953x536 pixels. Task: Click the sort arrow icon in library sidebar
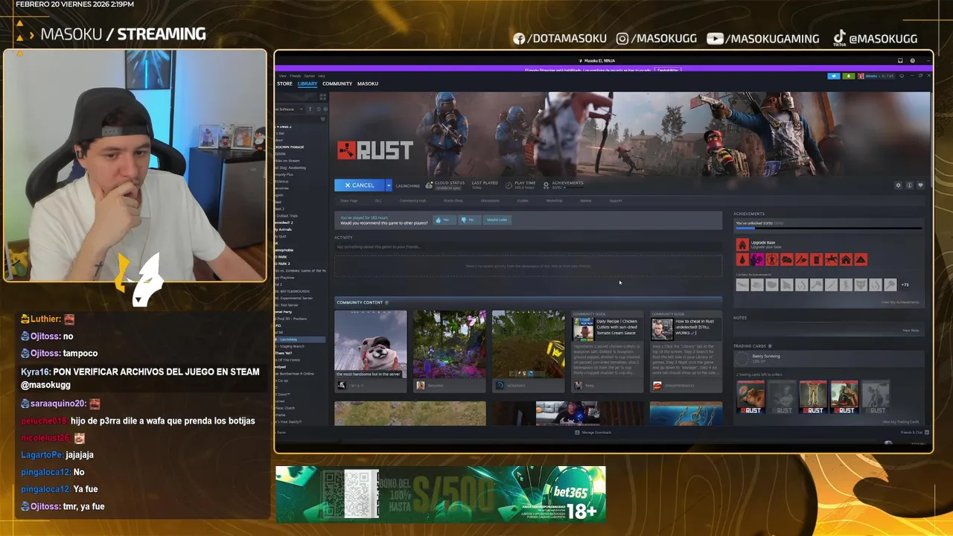pos(310,109)
